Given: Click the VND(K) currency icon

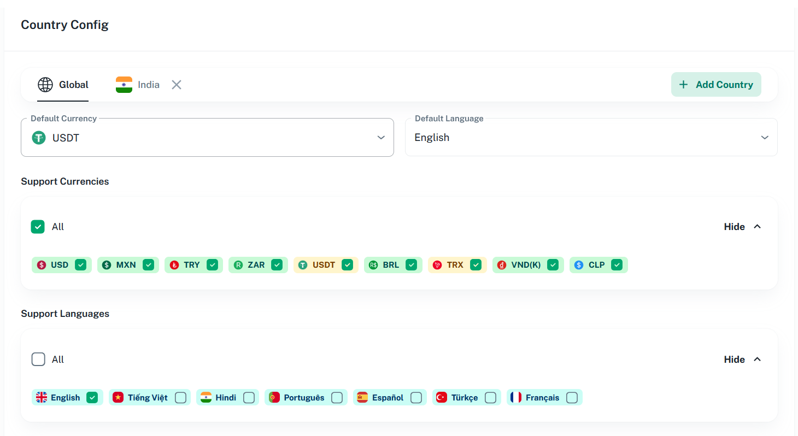Looking at the screenshot, I should pos(502,265).
